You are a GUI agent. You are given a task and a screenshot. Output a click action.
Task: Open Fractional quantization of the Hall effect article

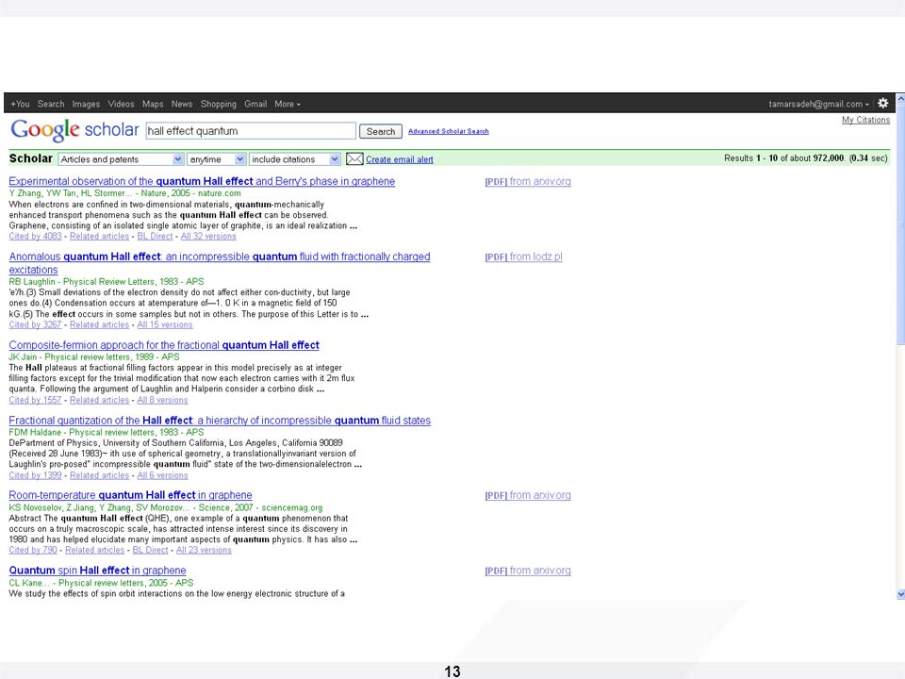click(220, 421)
